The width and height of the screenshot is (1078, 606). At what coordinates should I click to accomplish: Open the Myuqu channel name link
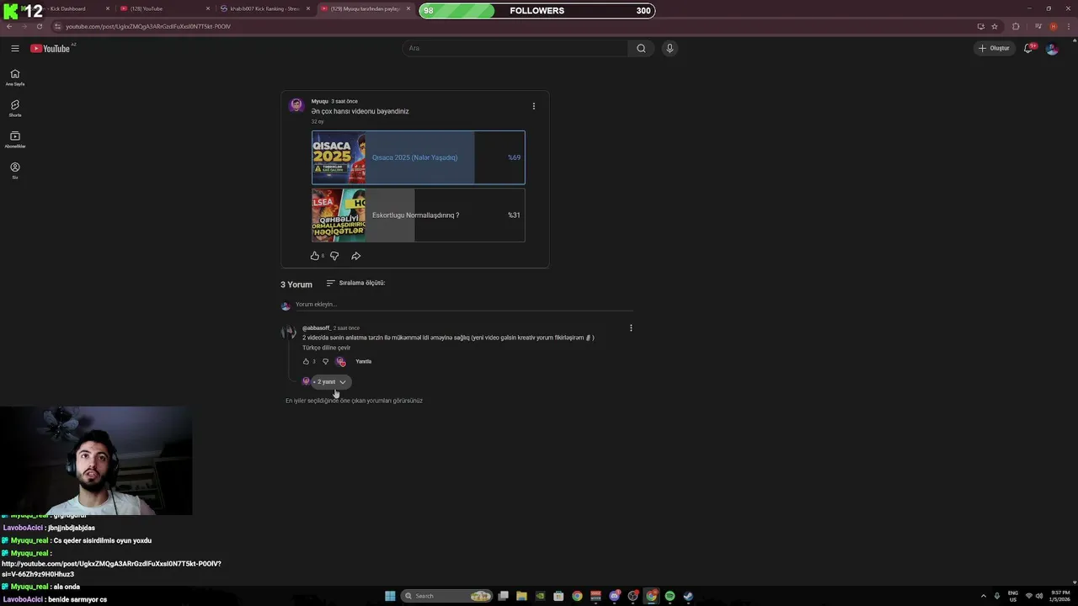coord(320,101)
